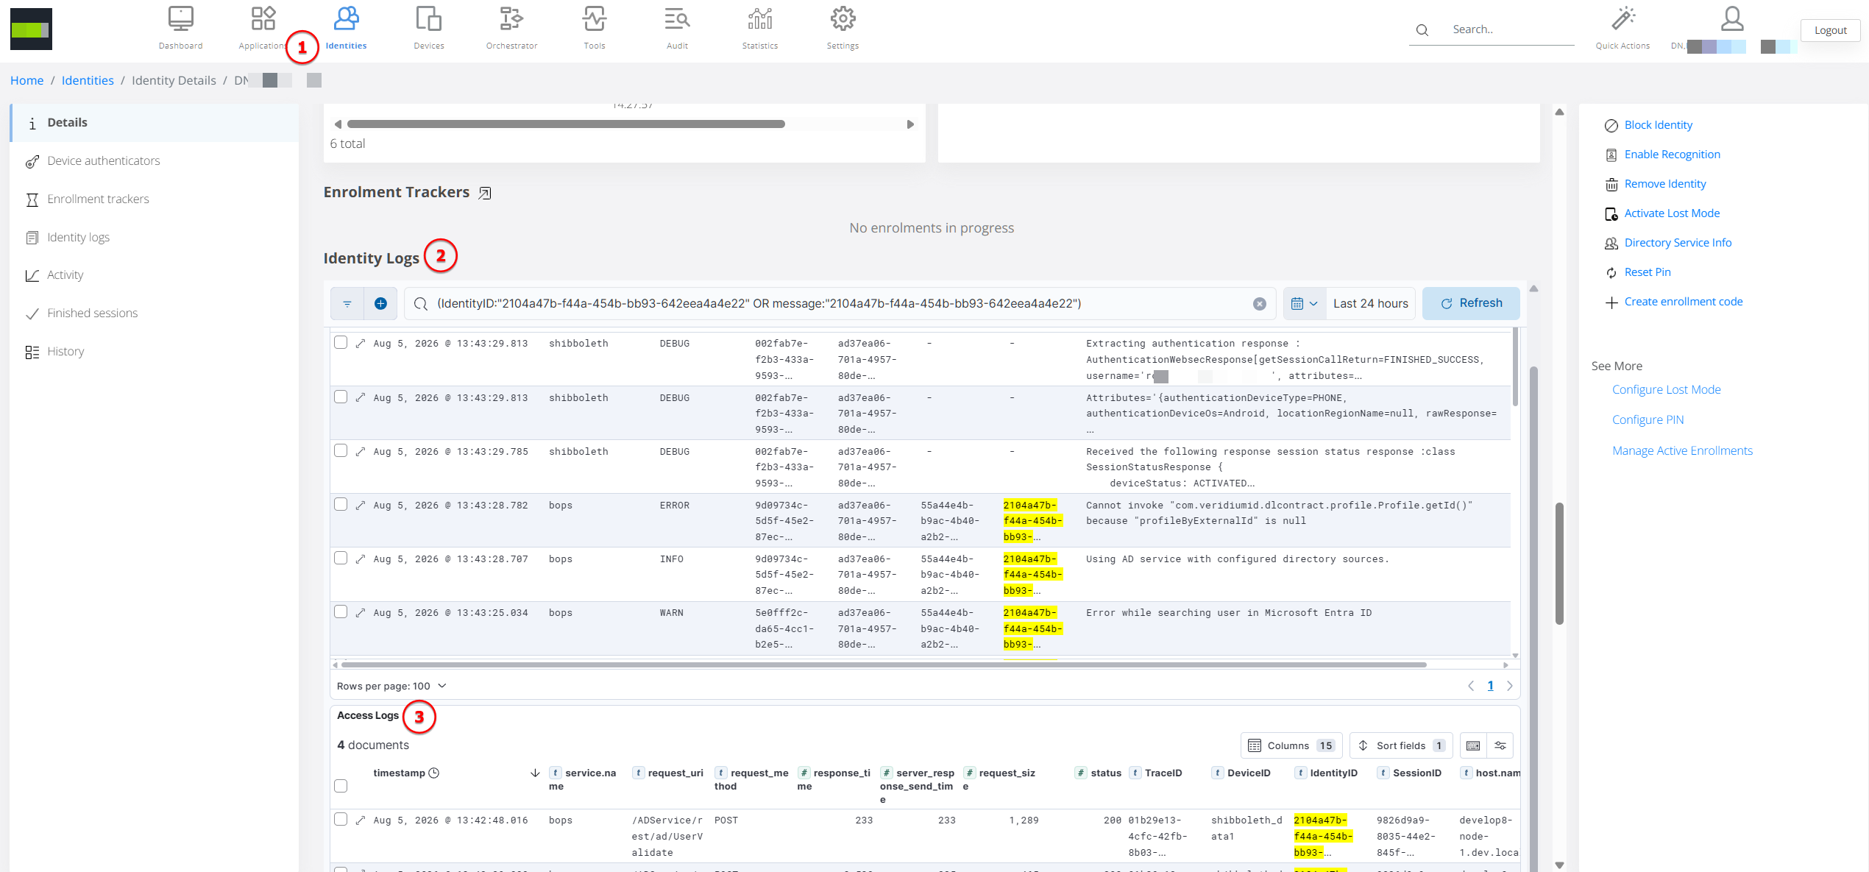The image size is (1869, 872).
Task: Add a filter with the plus icon
Action: click(380, 304)
